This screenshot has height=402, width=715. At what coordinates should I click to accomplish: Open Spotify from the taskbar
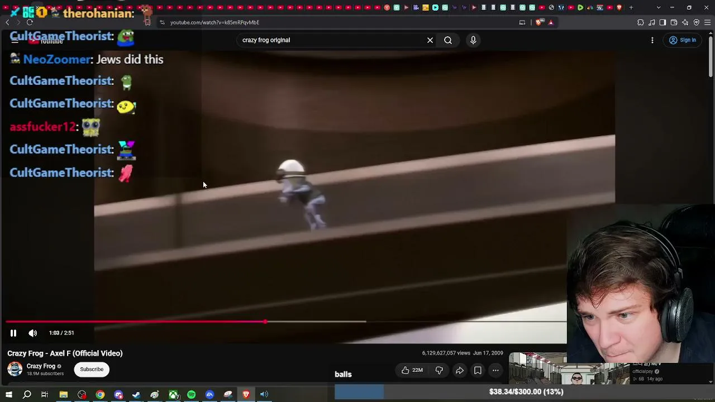pyautogui.click(x=192, y=395)
